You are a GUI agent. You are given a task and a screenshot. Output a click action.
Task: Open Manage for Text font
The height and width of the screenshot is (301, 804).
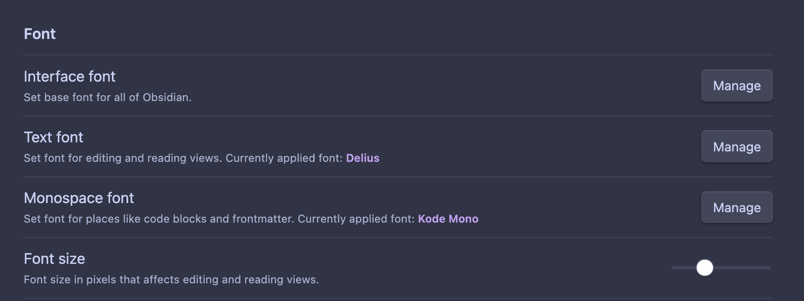[x=737, y=147]
